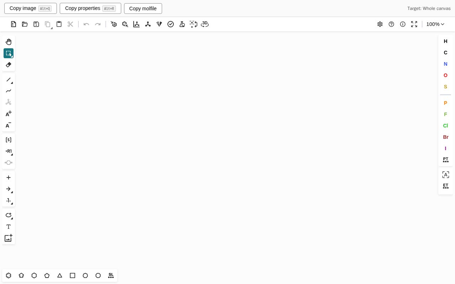This screenshot has height=284, width=455.
Task: Apply the Layout tool
Action: tap(136, 24)
